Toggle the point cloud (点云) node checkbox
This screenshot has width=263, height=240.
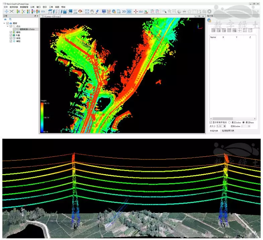point(11,26)
